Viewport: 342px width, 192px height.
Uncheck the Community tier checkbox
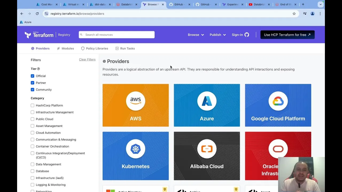click(32, 90)
